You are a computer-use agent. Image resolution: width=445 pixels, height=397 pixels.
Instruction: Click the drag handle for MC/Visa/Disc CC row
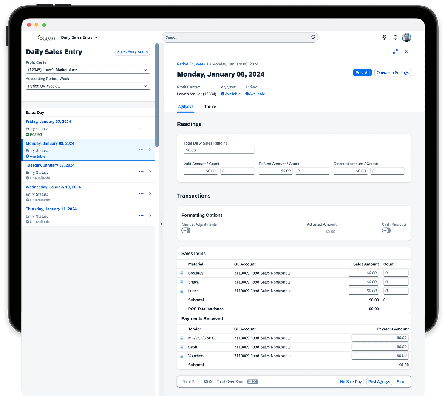pyautogui.click(x=181, y=338)
